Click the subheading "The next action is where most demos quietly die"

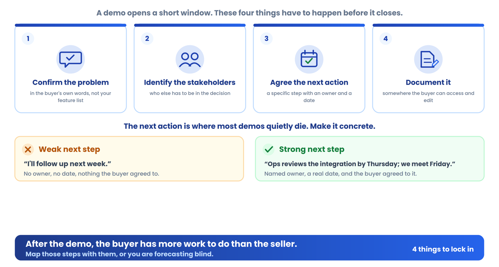pos(249,126)
